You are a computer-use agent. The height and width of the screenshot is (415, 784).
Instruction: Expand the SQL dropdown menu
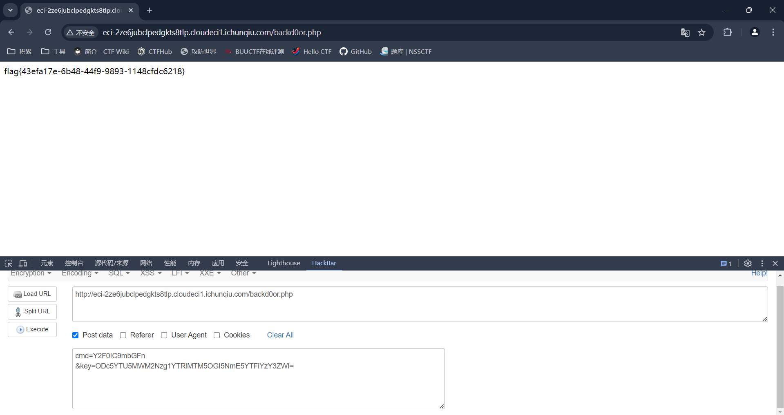pyautogui.click(x=119, y=273)
